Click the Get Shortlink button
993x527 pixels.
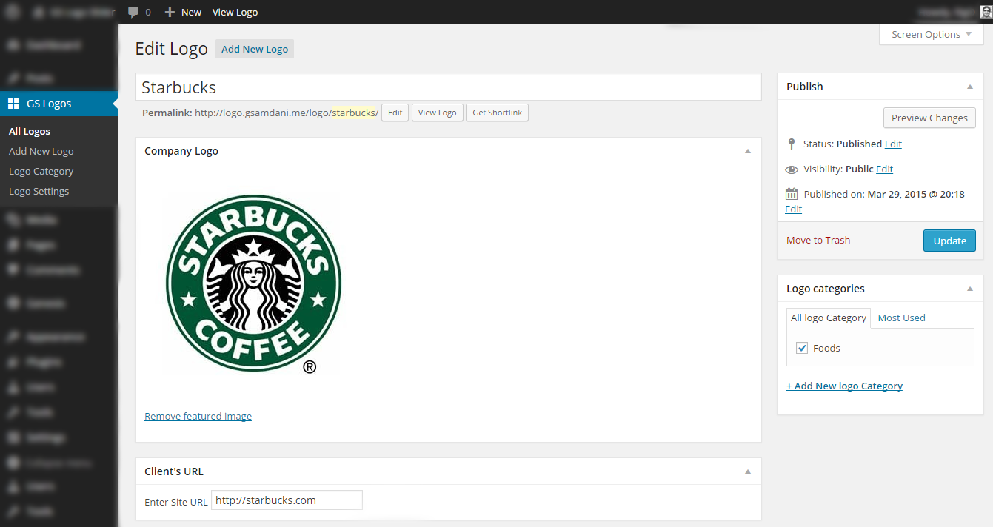point(497,113)
